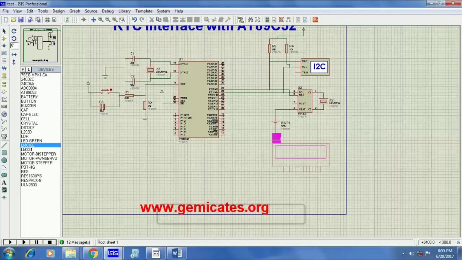This screenshot has height=260, width=462.
Task: Open the search and tag binoculars tool
Action: point(250,19)
